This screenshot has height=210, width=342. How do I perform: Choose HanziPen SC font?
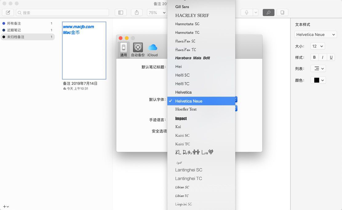[x=201, y=41]
